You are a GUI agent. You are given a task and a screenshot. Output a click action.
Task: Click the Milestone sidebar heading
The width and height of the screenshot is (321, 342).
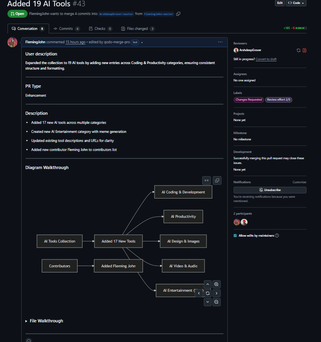coord(240,133)
